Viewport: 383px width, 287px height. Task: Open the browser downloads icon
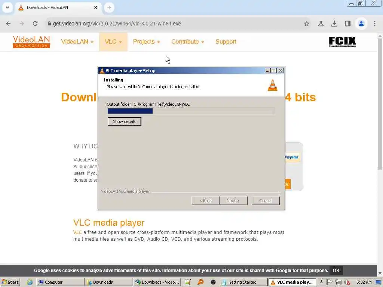[334, 24]
